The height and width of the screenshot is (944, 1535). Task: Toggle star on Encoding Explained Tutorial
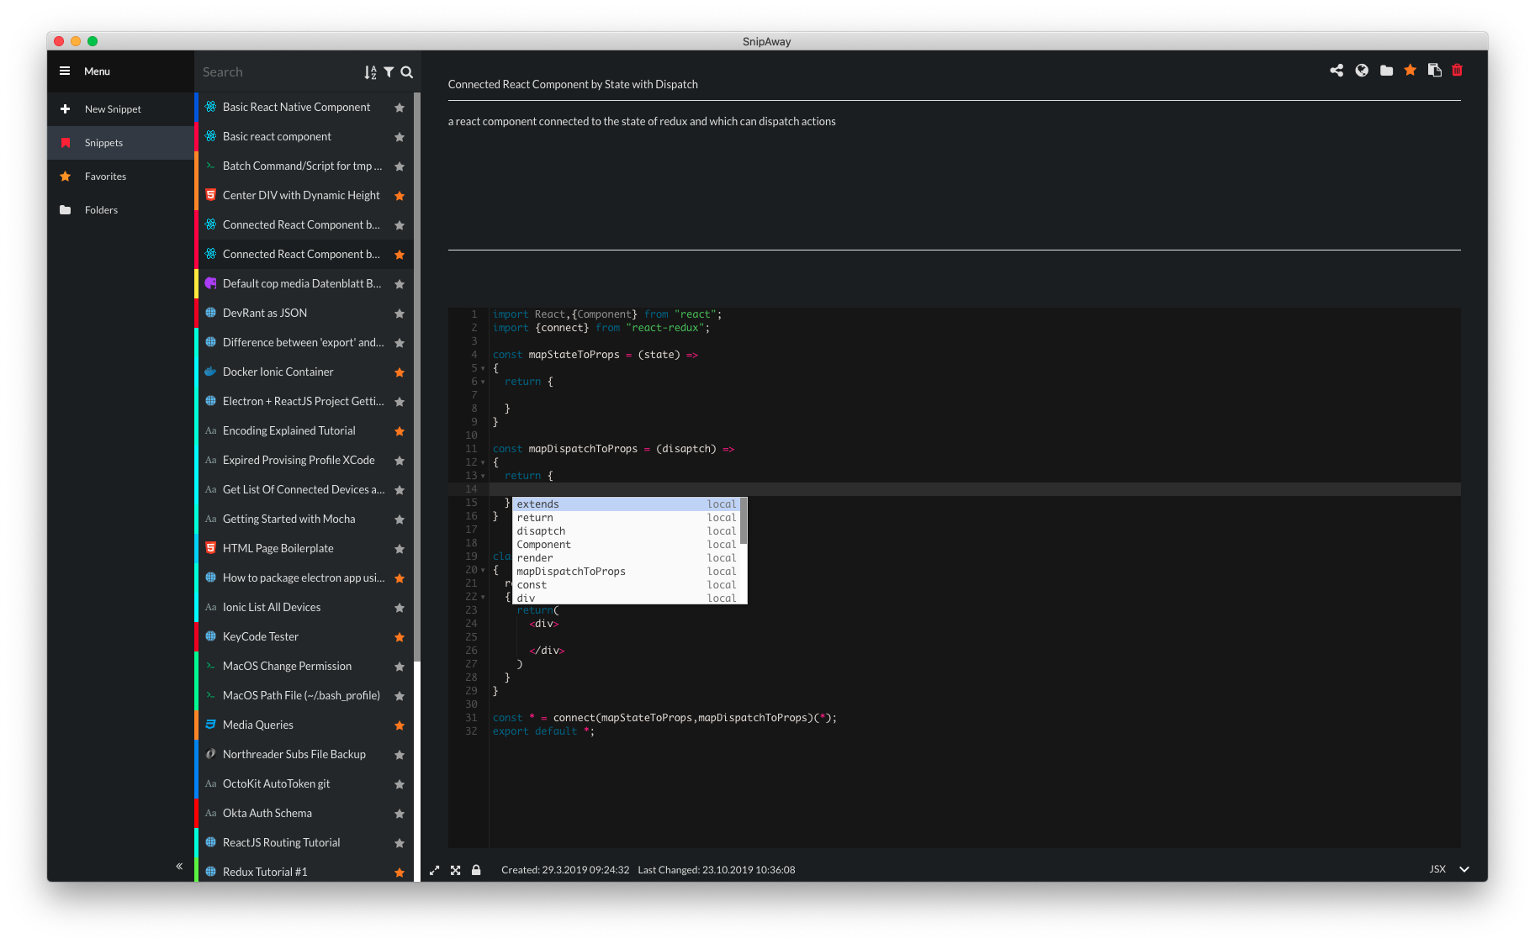[x=400, y=431]
